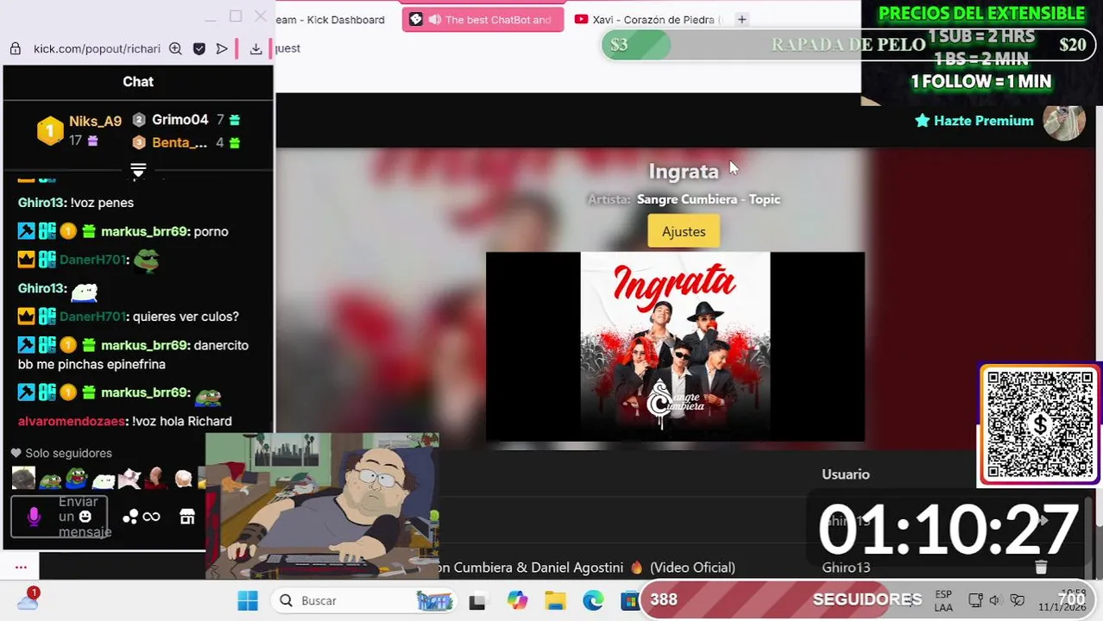Switch to 'Xavi - Corazón de Piedra' YouTube tab
This screenshot has height=621, width=1103.
pyautogui.click(x=648, y=20)
